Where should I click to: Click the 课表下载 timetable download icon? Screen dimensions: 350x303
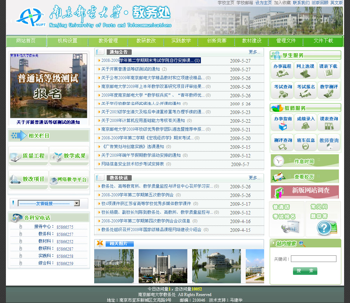pyautogui.click(x=328, y=71)
